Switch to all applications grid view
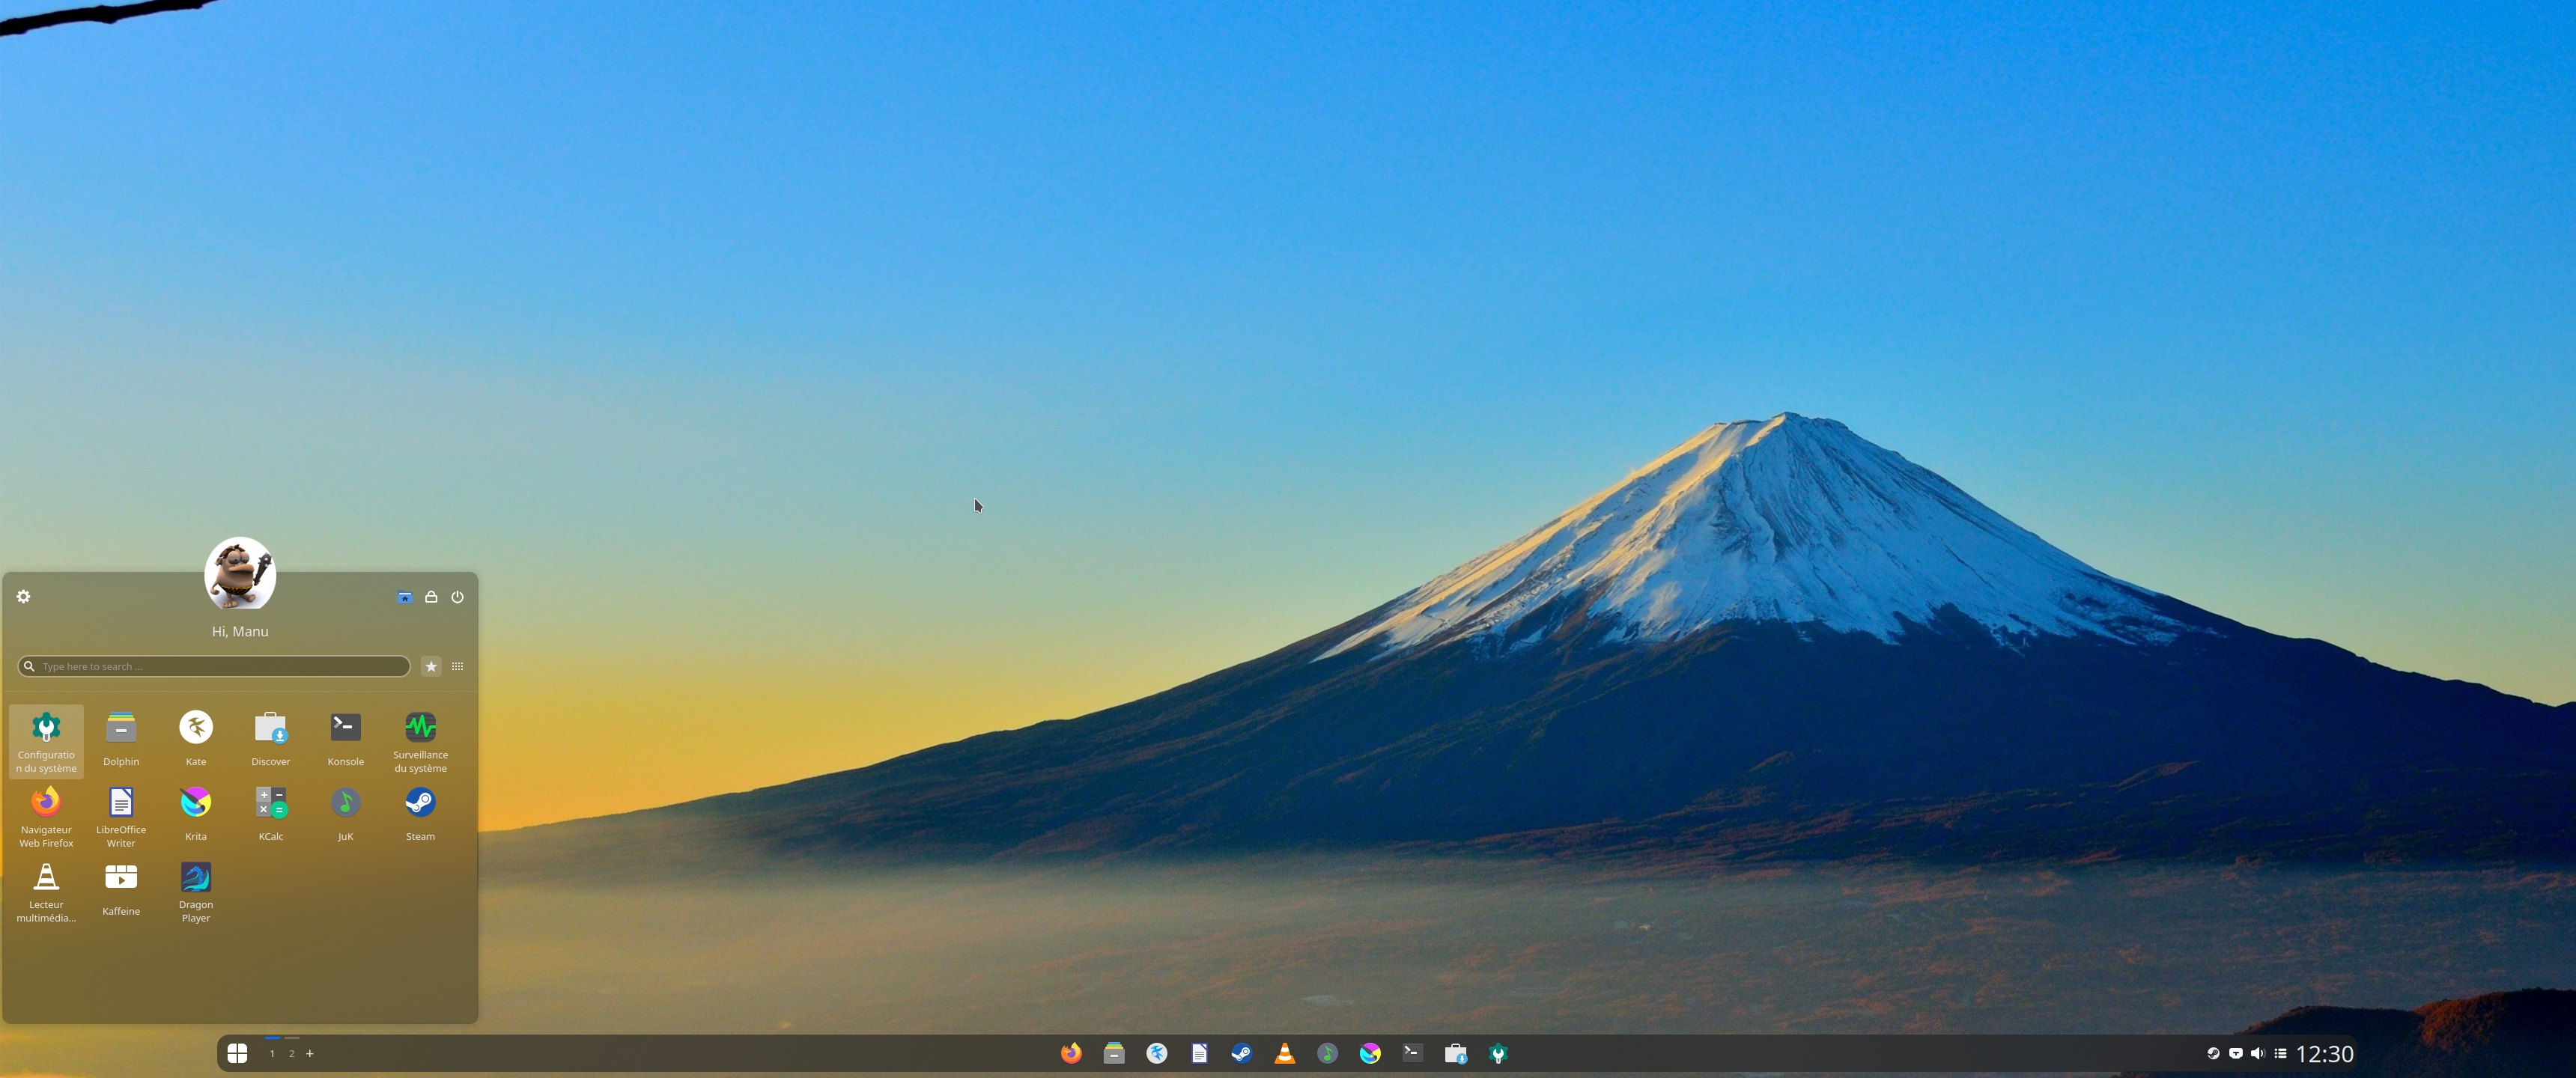Screen dimensions: 2576x1078 point(457,666)
